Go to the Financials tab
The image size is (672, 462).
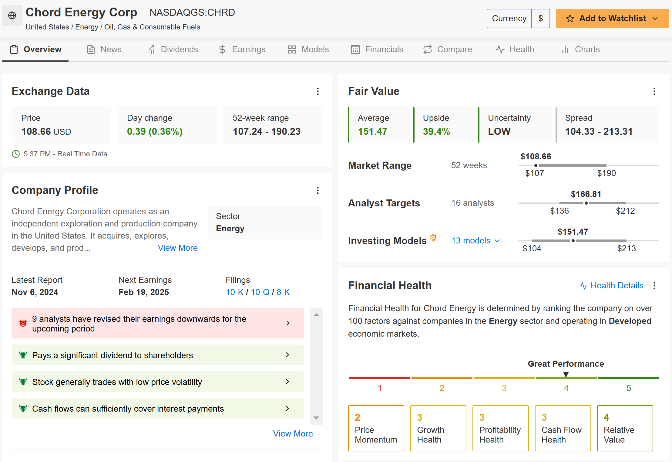[377, 49]
